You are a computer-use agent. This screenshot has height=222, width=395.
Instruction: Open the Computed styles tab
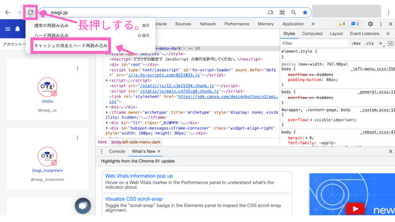point(312,33)
